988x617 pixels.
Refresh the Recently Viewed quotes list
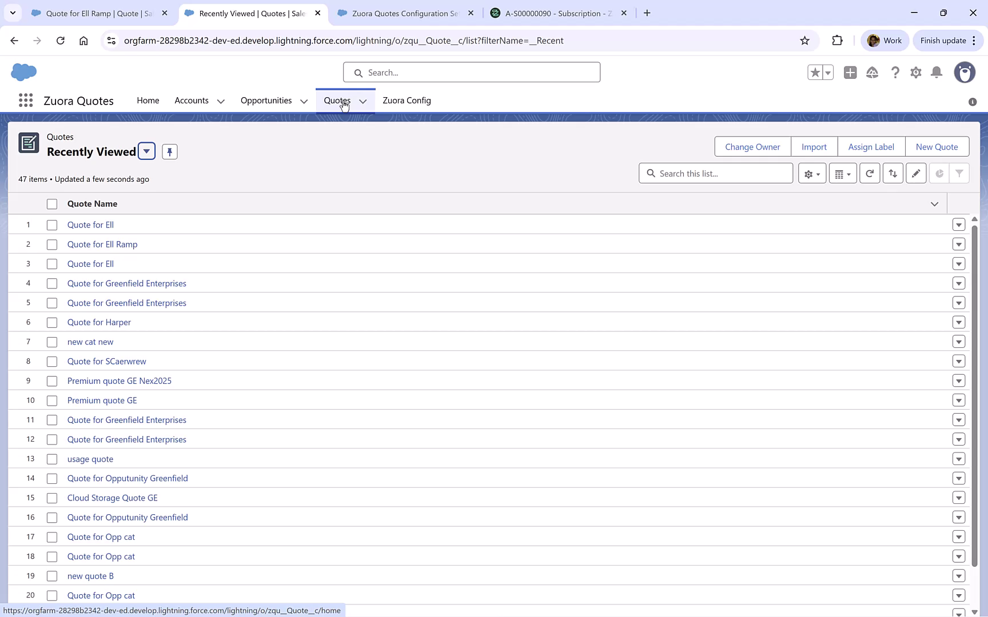tap(870, 173)
